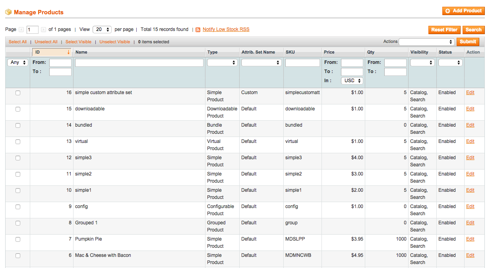
Task: Open Attrib. Set Name filter dropdown
Action: point(261,63)
